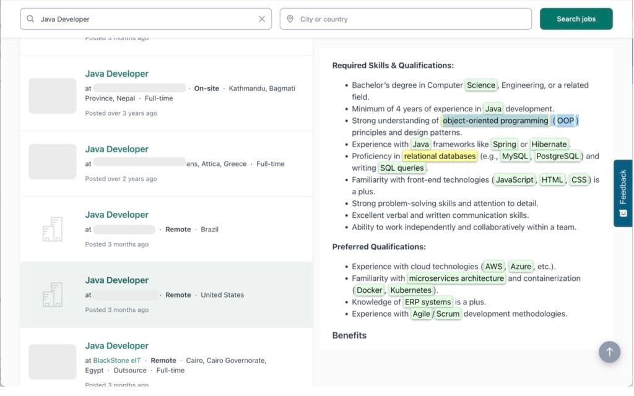Click the 'HTML' skill tag
Screen dimensions: 634x396
click(552, 180)
